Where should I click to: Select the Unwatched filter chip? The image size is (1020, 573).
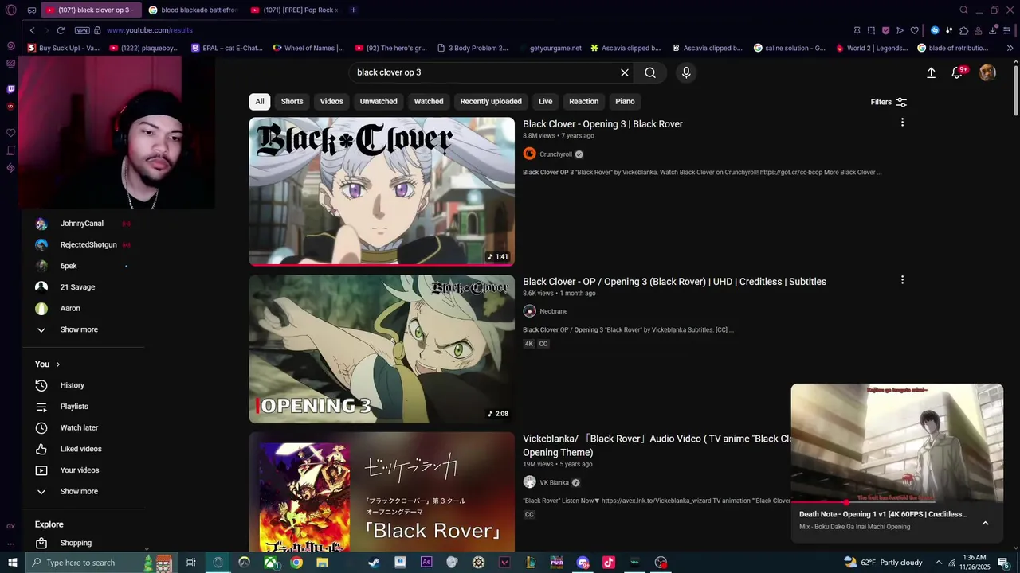pos(379,101)
